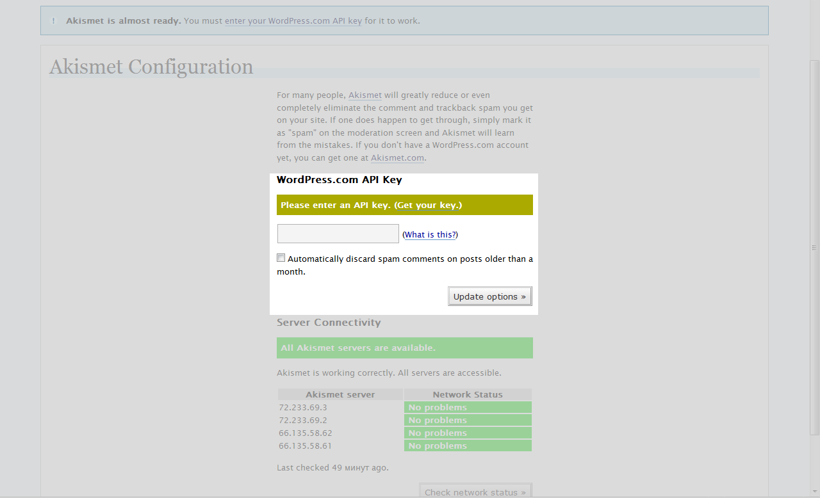
Task: Click the "Check network status »" button
Action: coord(475,492)
